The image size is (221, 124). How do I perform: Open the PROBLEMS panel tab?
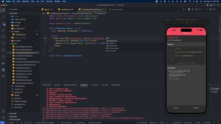pos(47,85)
